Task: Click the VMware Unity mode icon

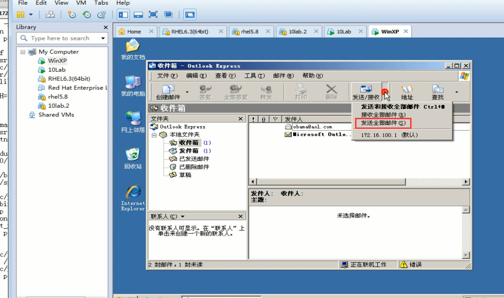Action: pos(168,14)
